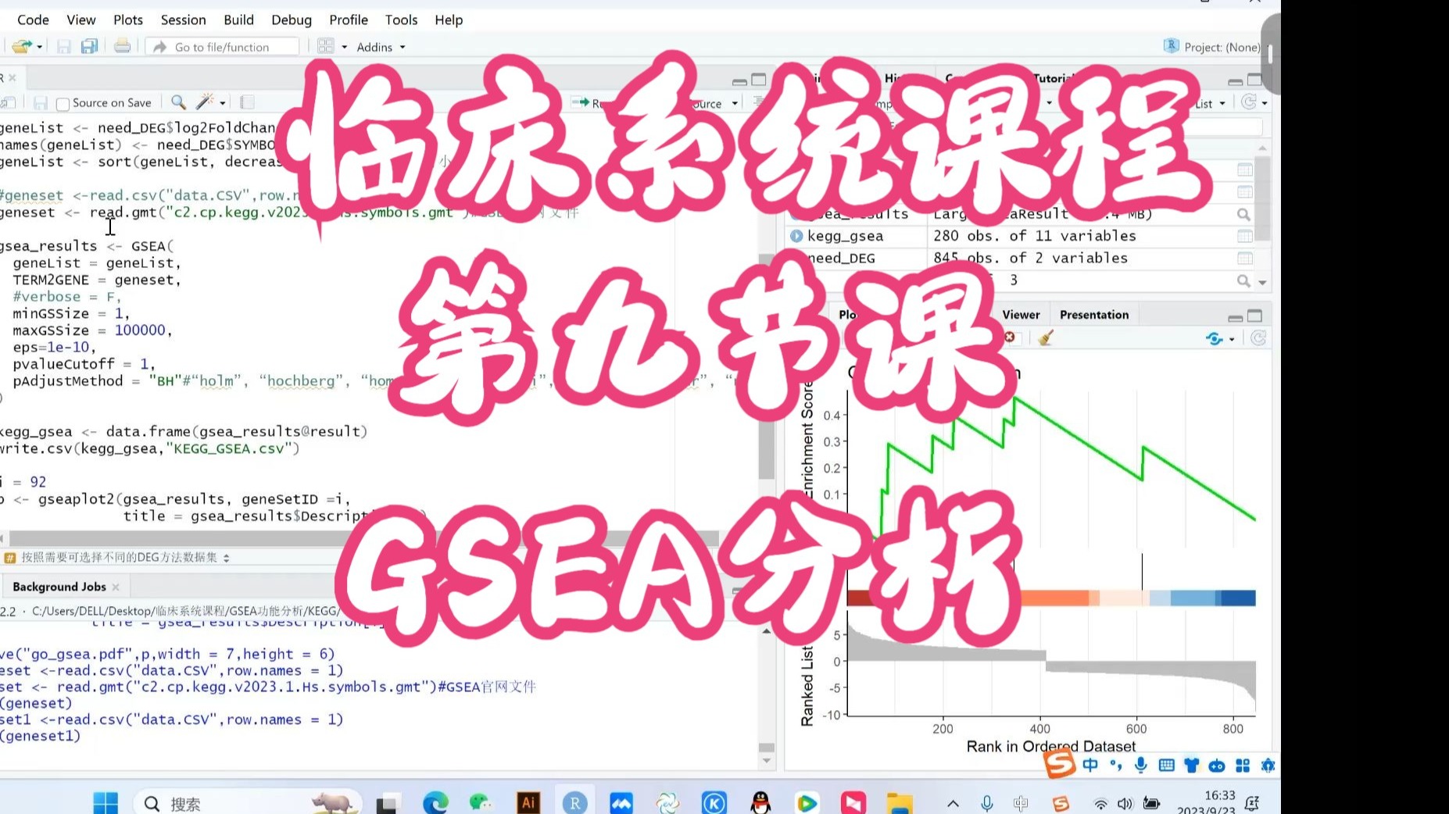Open kegg_gsea in grid viewer via table icon

(1244, 236)
